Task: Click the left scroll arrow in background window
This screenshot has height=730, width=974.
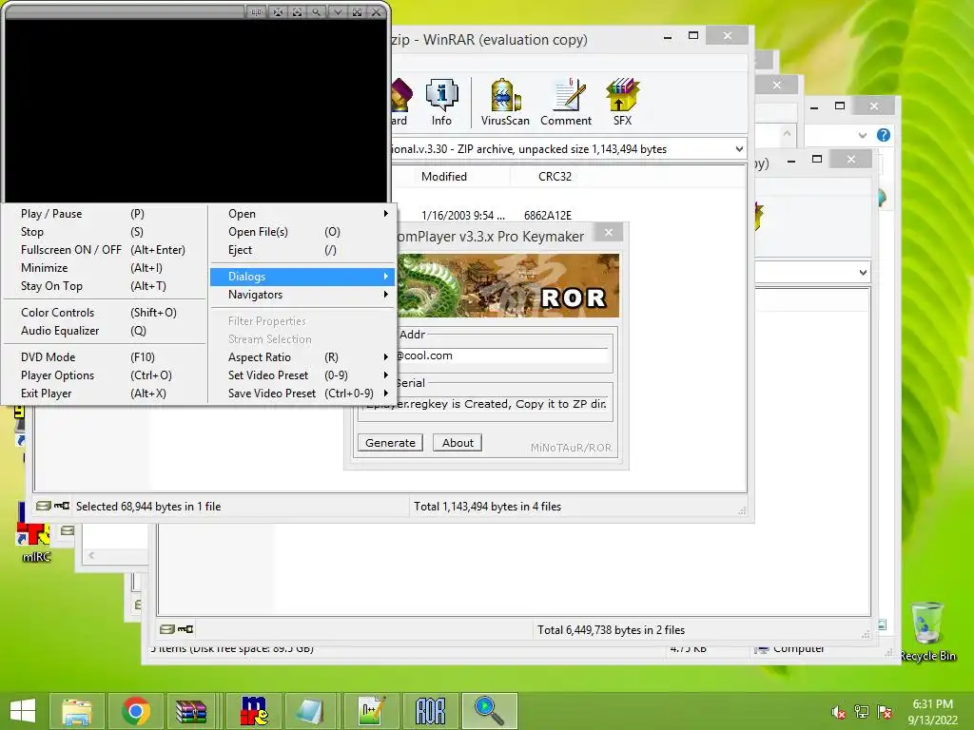Action: (x=91, y=555)
